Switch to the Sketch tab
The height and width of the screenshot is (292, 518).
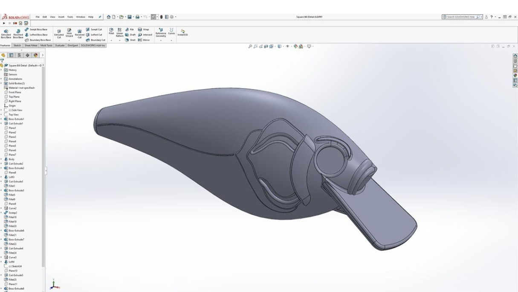[x=17, y=45]
